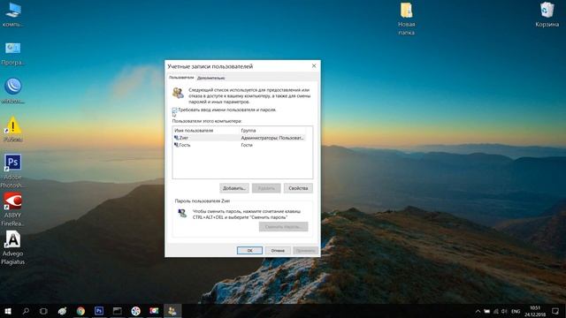This screenshot has height=318, width=566.
Task: Switch ENG input language indicator
Action: coord(516,311)
